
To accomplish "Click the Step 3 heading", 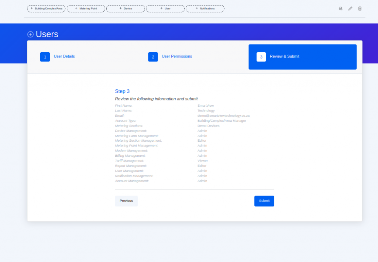I will tap(122, 91).
